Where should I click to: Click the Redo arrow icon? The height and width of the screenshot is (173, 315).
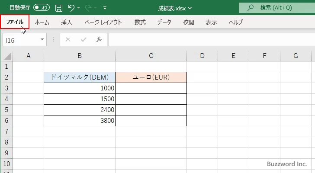coord(88,8)
